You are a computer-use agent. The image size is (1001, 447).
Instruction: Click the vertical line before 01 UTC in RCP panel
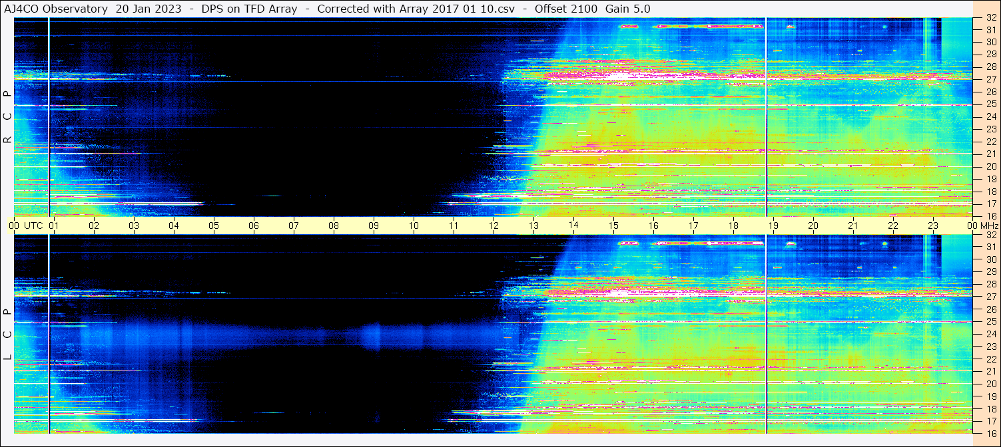(49, 117)
